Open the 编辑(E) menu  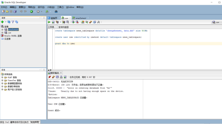[x=13, y=7]
